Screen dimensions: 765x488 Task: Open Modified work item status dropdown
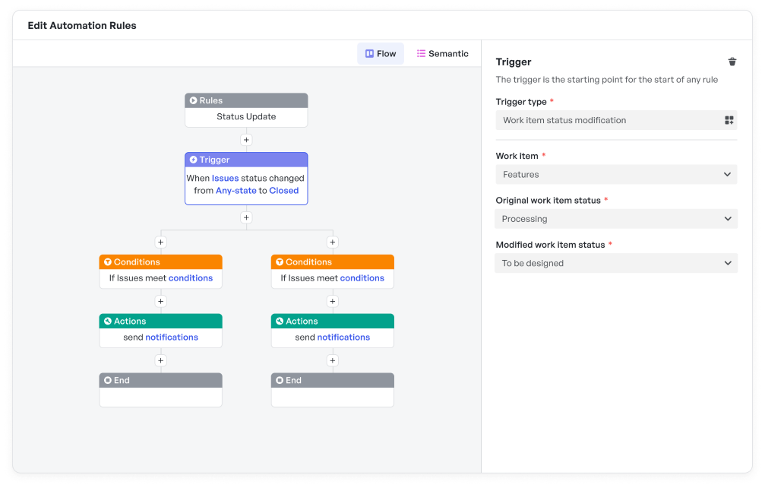tap(615, 263)
